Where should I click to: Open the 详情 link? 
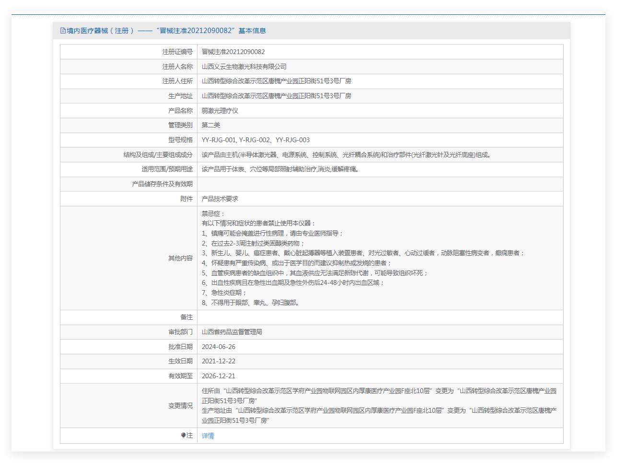208,436
